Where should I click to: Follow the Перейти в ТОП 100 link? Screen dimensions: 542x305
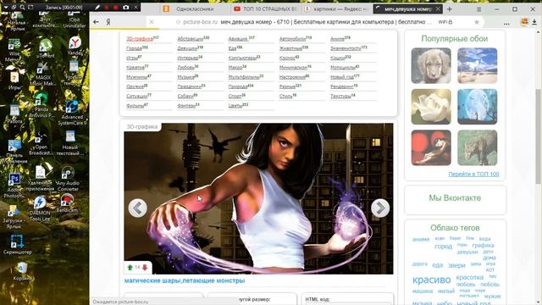coord(473,174)
